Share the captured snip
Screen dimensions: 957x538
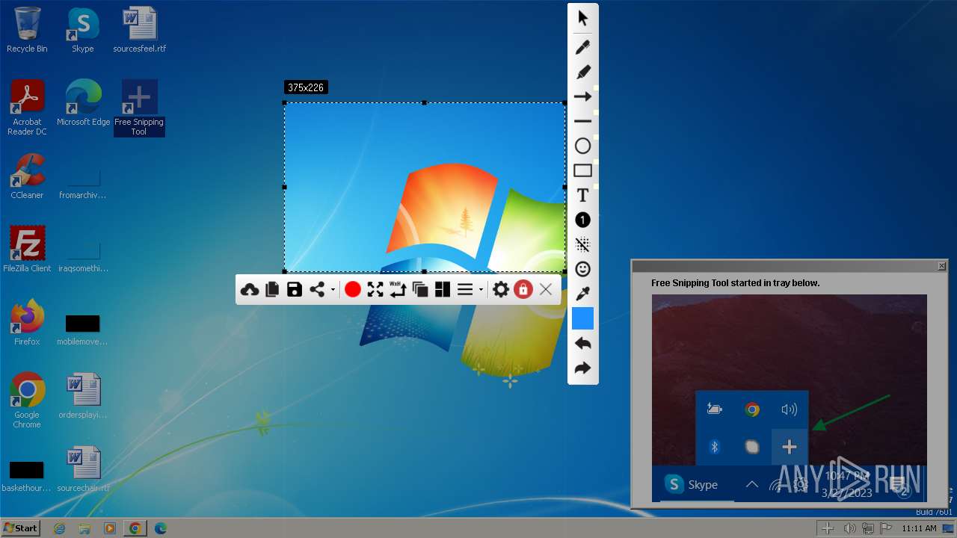(x=317, y=289)
